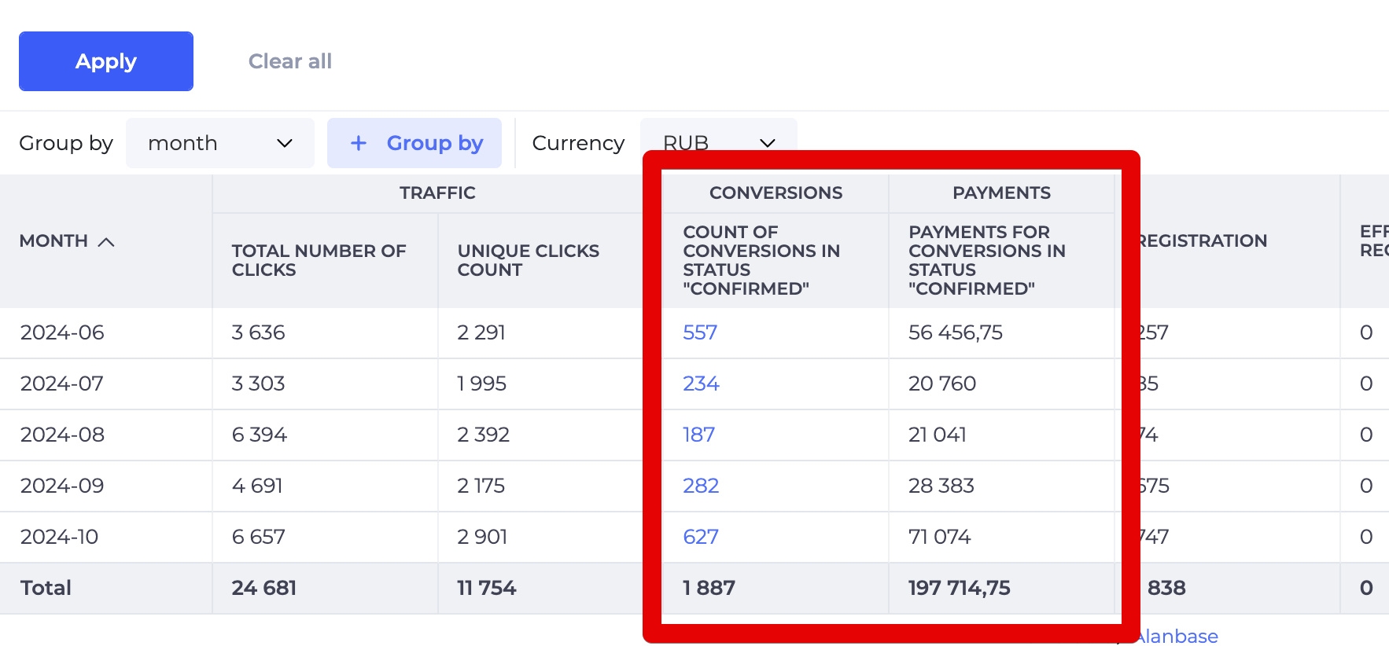This screenshot has width=1389, height=646.
Task: Open the 234 confirmed conversions link
Action: pos(701,384)
